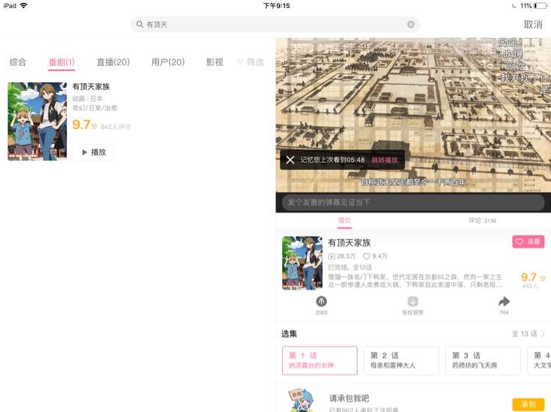This screenshot has height=412, width=551.
Task: Jump to 05:48 with 跳转播放
Action: pyautogui.click(x=384, y=160)
